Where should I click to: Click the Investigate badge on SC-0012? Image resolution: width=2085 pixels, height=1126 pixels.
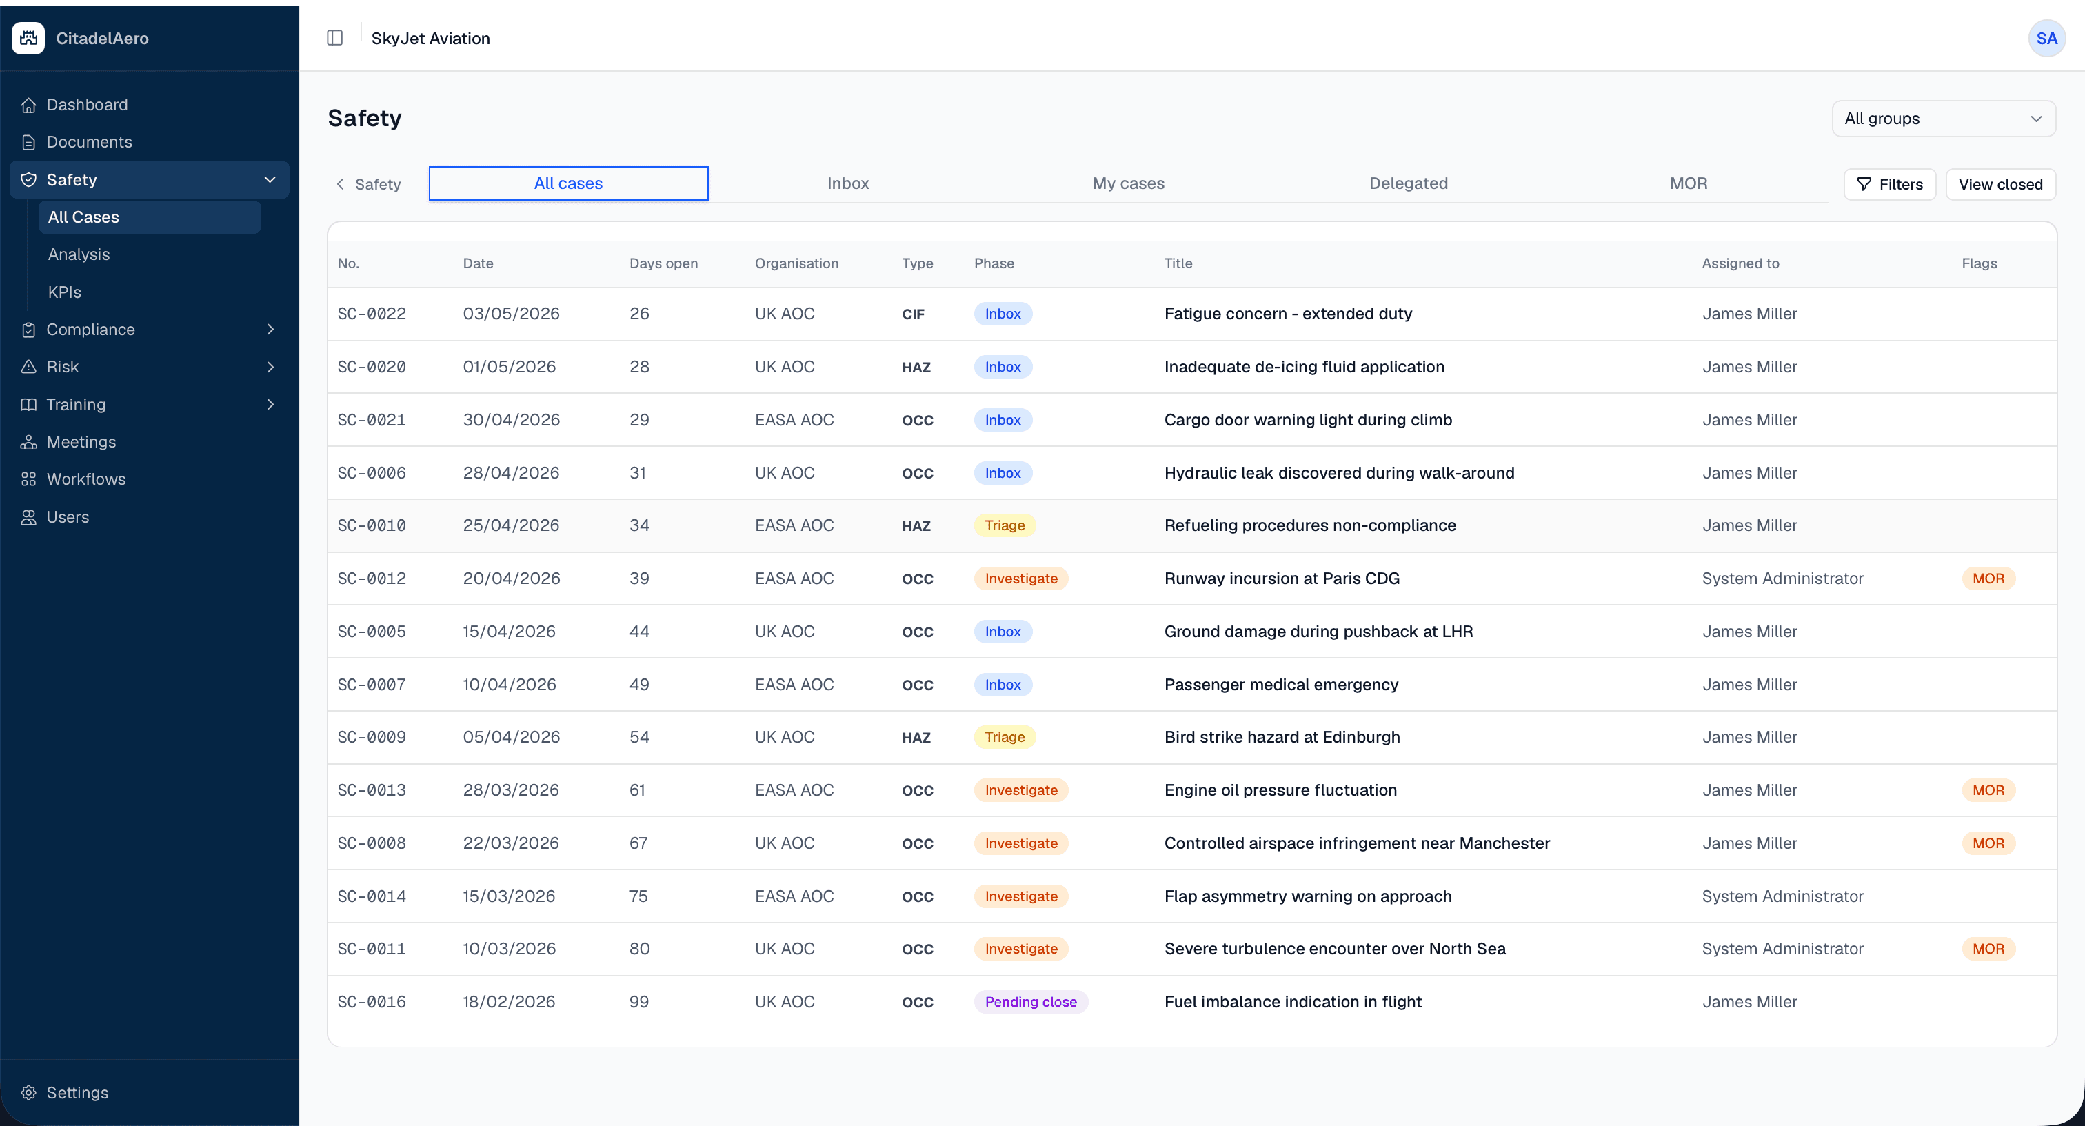[x=1020, y=579]
